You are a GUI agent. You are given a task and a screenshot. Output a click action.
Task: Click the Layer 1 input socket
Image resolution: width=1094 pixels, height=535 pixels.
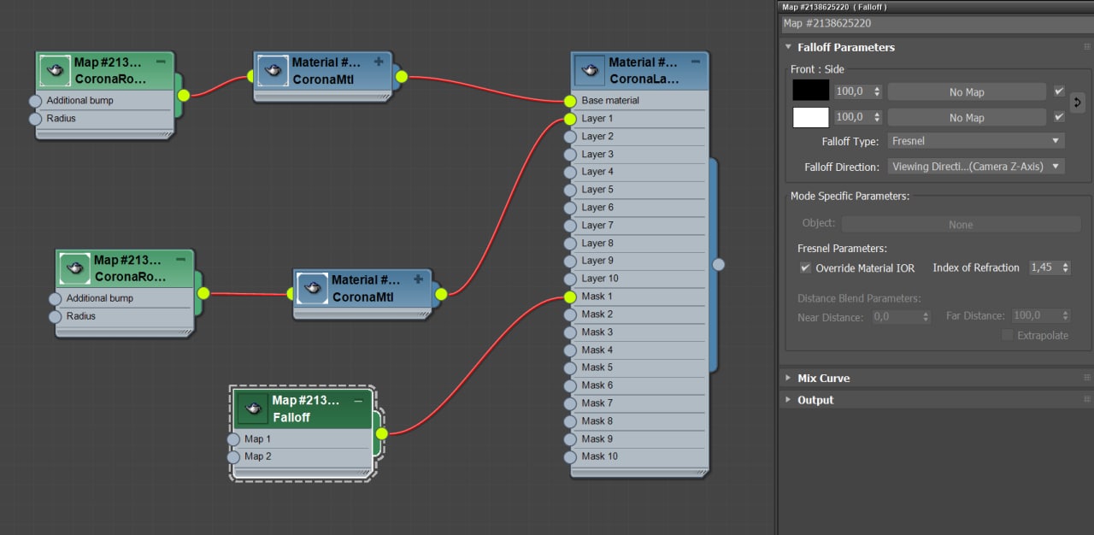coord(570,119)
